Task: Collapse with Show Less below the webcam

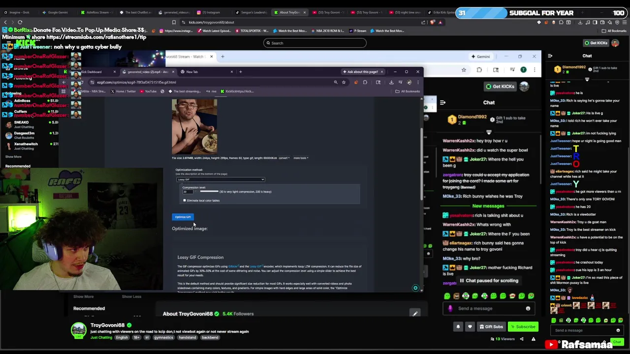Action: [x=131, y=296]
